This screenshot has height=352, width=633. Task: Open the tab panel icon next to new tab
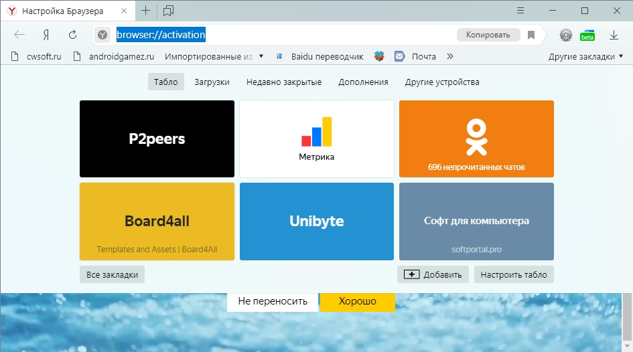(x=168, y=11)
